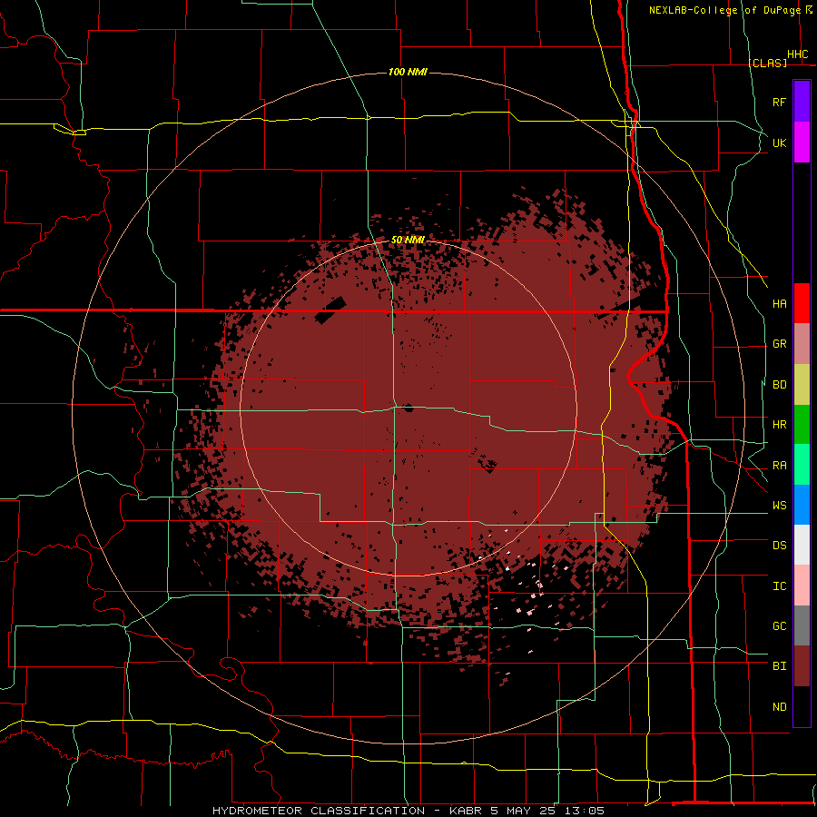Image resolution: width=817 pixels, height=817 pixels.
Task: Click the 'GR' legend label
Action: [780, 344]
